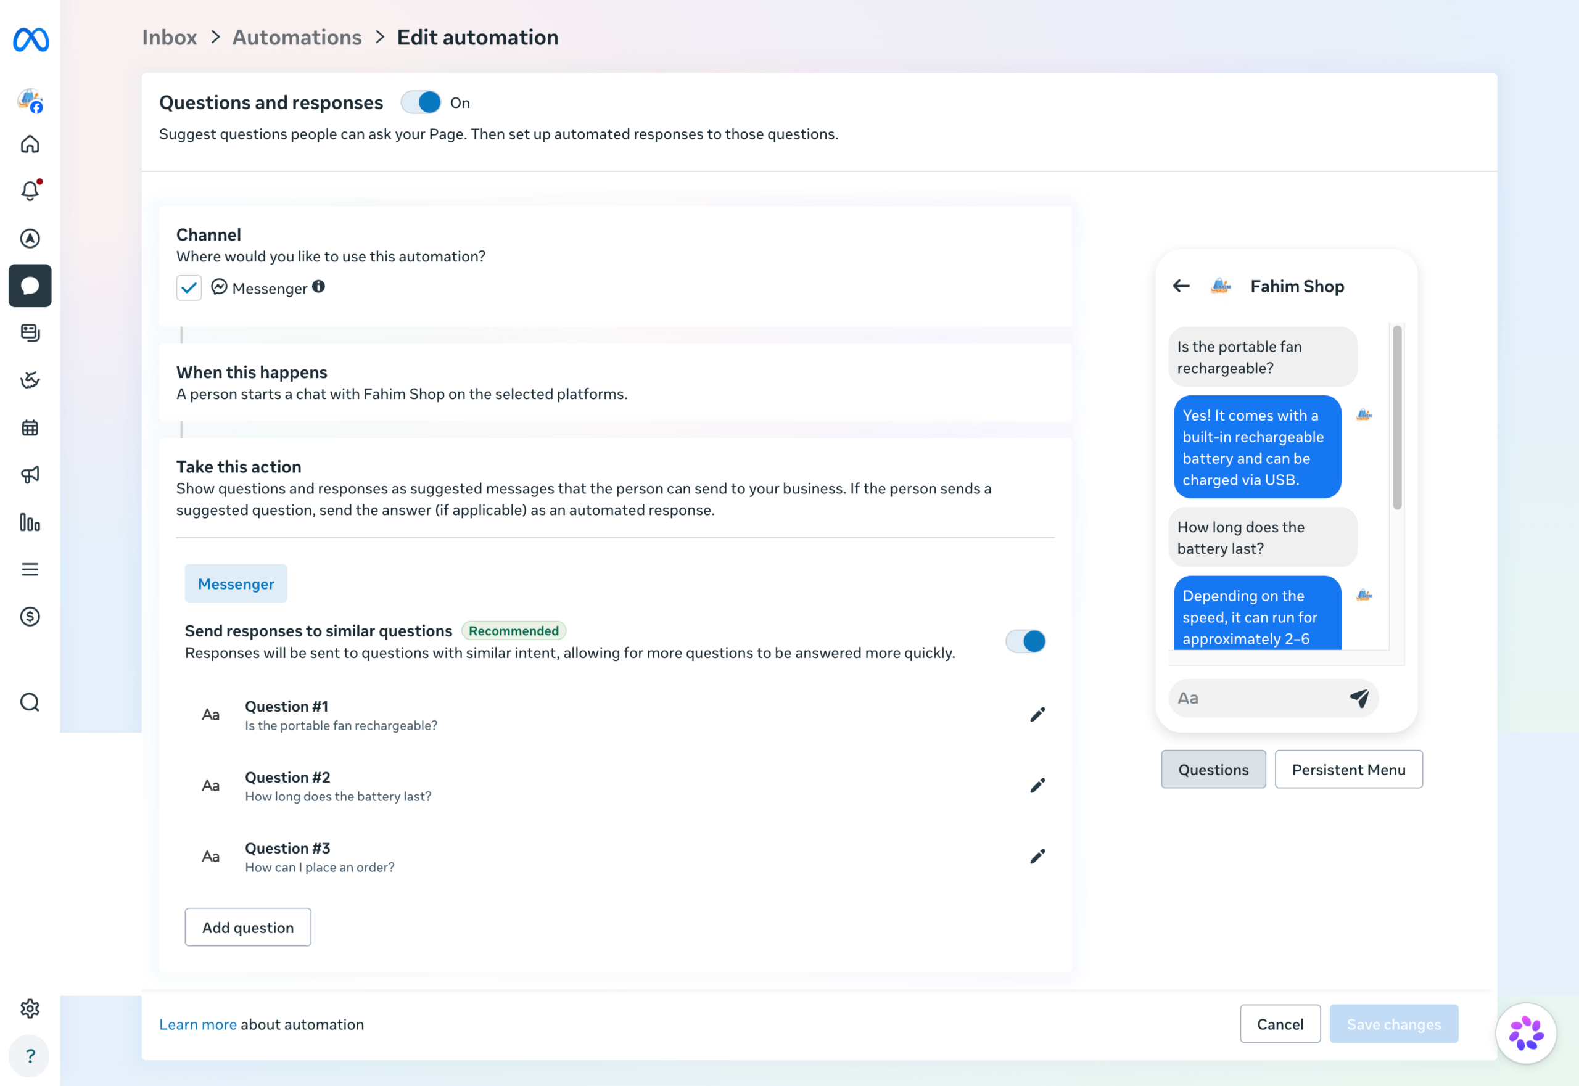The height and width of the screenshot is (1086, 1579).
Task: Click the 'Depending on the speed' reply bubble
Action: pos(1257,613)
